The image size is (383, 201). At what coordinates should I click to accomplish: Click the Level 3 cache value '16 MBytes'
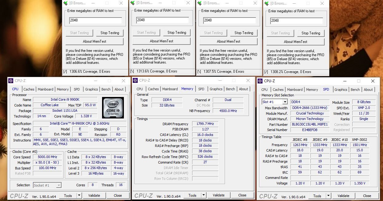click(x=96, y=173)
